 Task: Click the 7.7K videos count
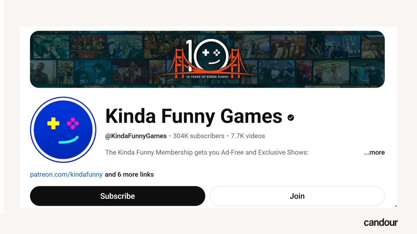tap(248, 136)
